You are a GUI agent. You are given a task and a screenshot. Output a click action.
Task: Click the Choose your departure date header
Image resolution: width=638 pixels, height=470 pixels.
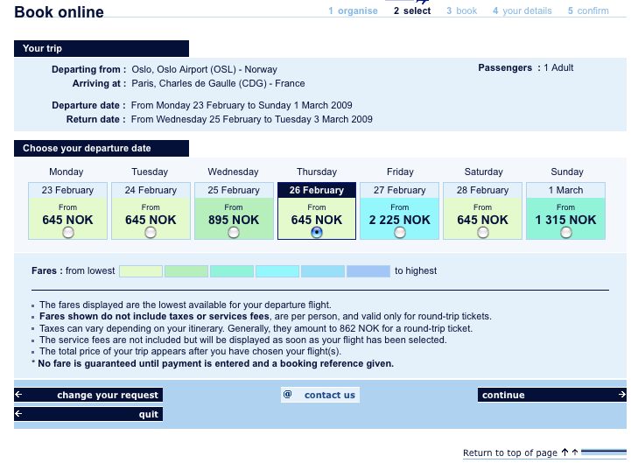(x=102, y=149)
